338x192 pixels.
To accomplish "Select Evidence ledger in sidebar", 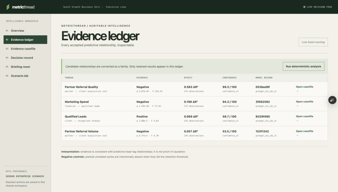I will click(25, 40).
